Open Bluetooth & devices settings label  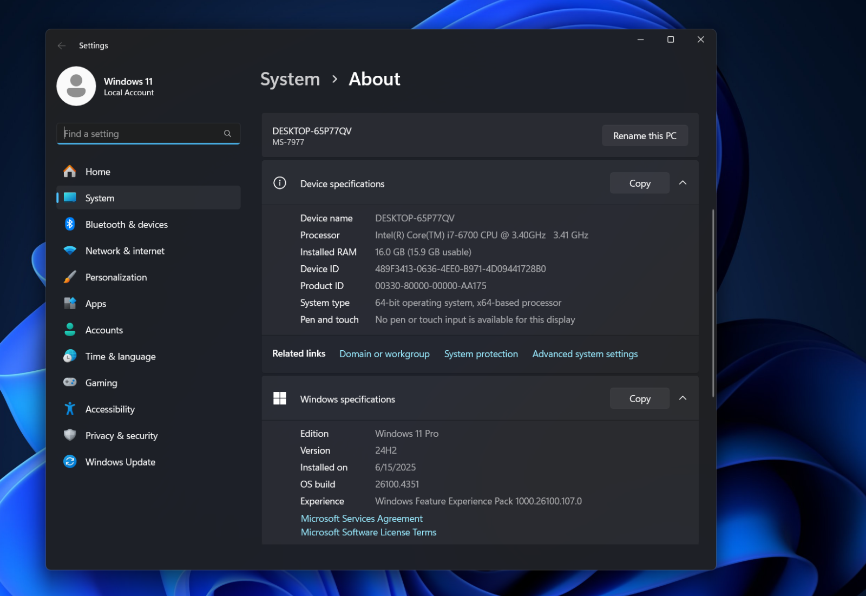[127, 225]
